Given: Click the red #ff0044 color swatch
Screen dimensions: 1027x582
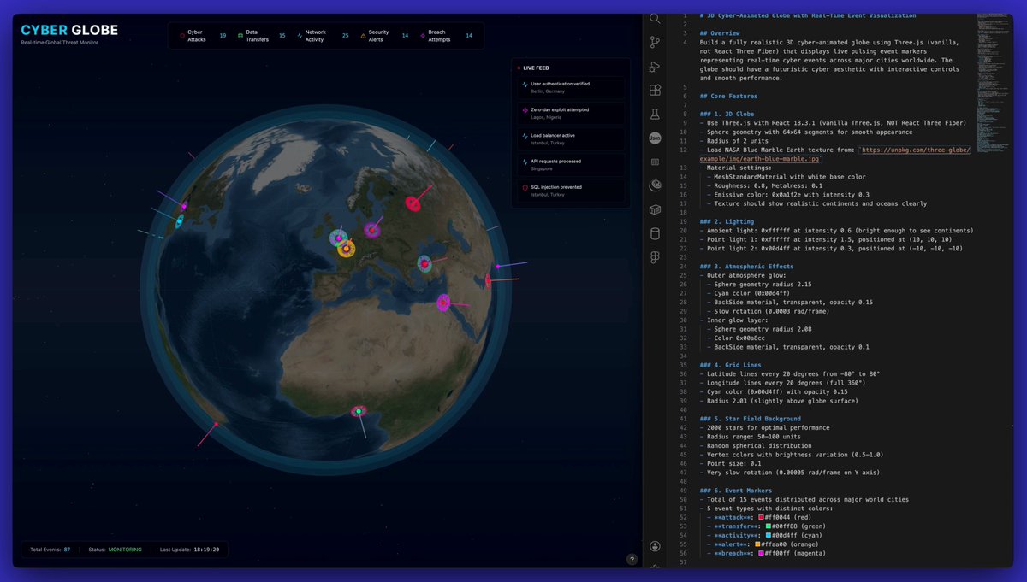Looking at the screenshot, I should (760, 517).
